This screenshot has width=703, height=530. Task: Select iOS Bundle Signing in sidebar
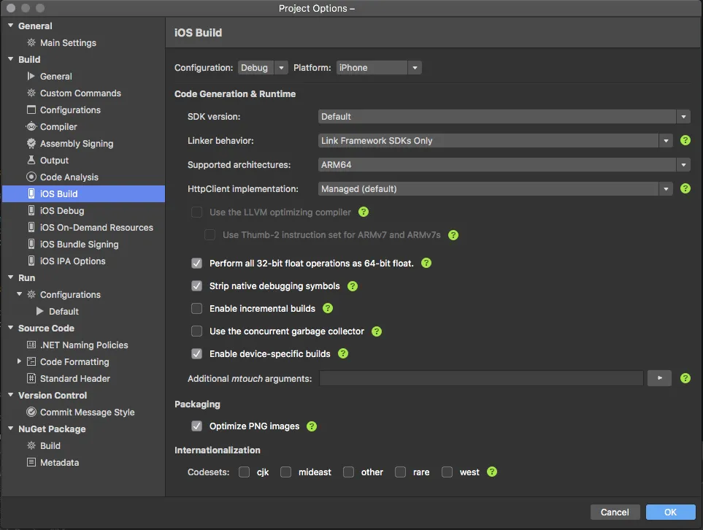(79, 245)
